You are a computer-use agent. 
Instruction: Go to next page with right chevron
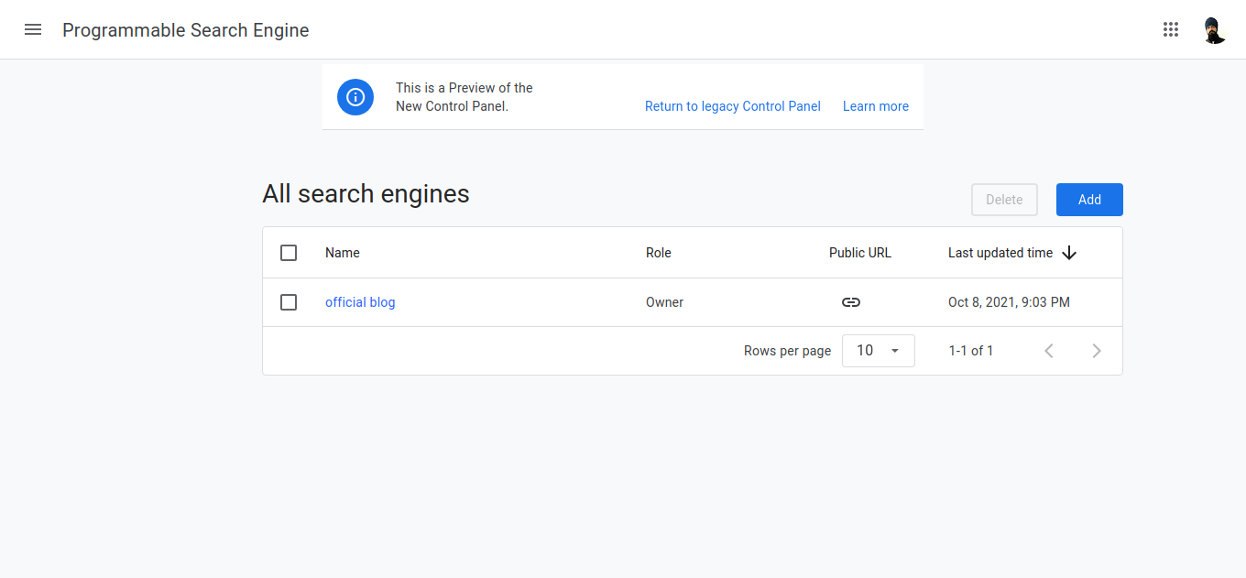tap(1097, 350)
